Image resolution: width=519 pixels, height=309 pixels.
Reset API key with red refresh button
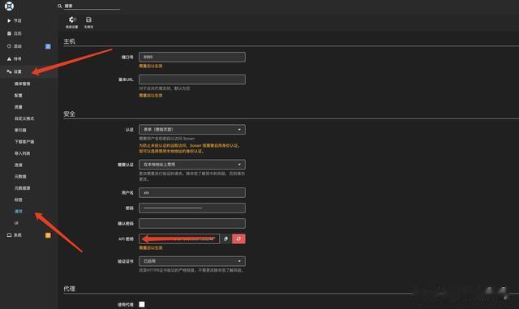(x=238, y=238)
